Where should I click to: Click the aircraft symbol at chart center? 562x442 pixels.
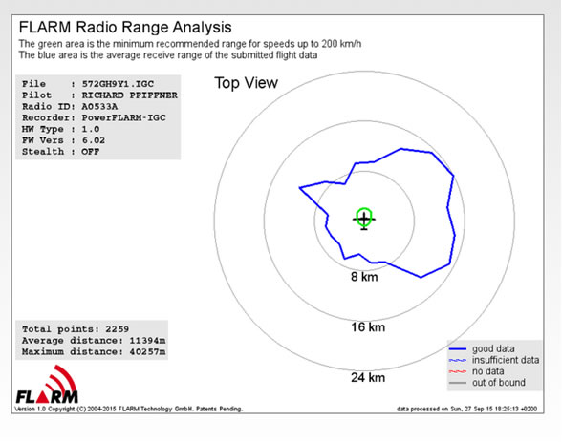click(x=364, y=219)
